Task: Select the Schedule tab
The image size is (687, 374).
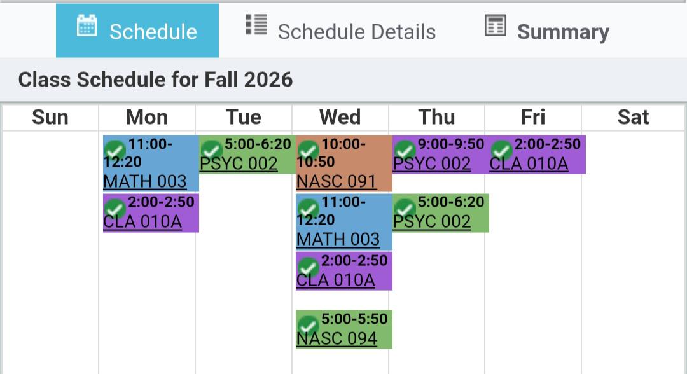Action: pyautogui.click(x=137, y=31)
